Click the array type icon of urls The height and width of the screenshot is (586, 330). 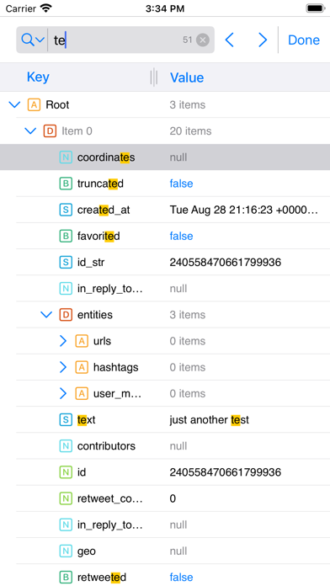point(82,341)
